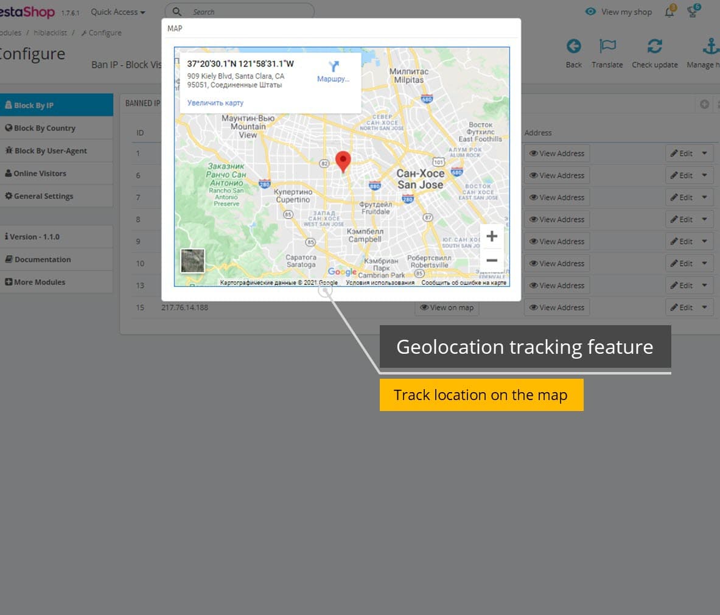Image resolution: width=720 pixels, height=615 pixels.
Task: Click View Address in row 1
Action: tap(556, 153)
